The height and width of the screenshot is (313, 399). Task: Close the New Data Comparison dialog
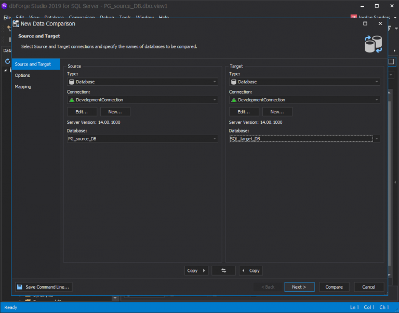380,24
